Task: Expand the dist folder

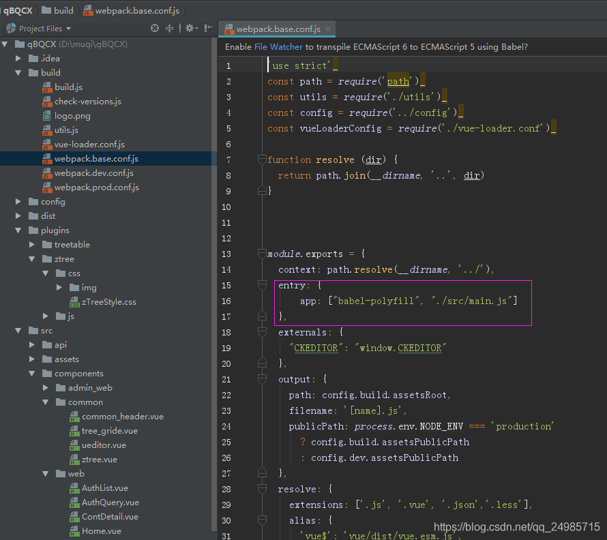Action: point(18,216)
